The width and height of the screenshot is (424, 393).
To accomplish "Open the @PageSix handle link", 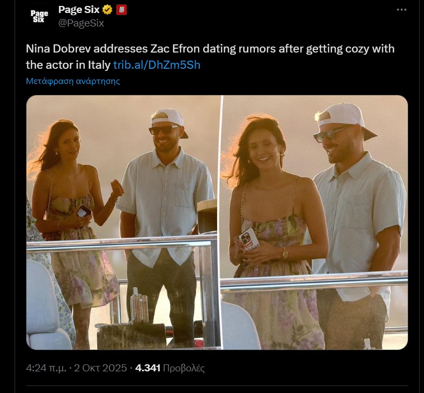I will pos(81,23).
